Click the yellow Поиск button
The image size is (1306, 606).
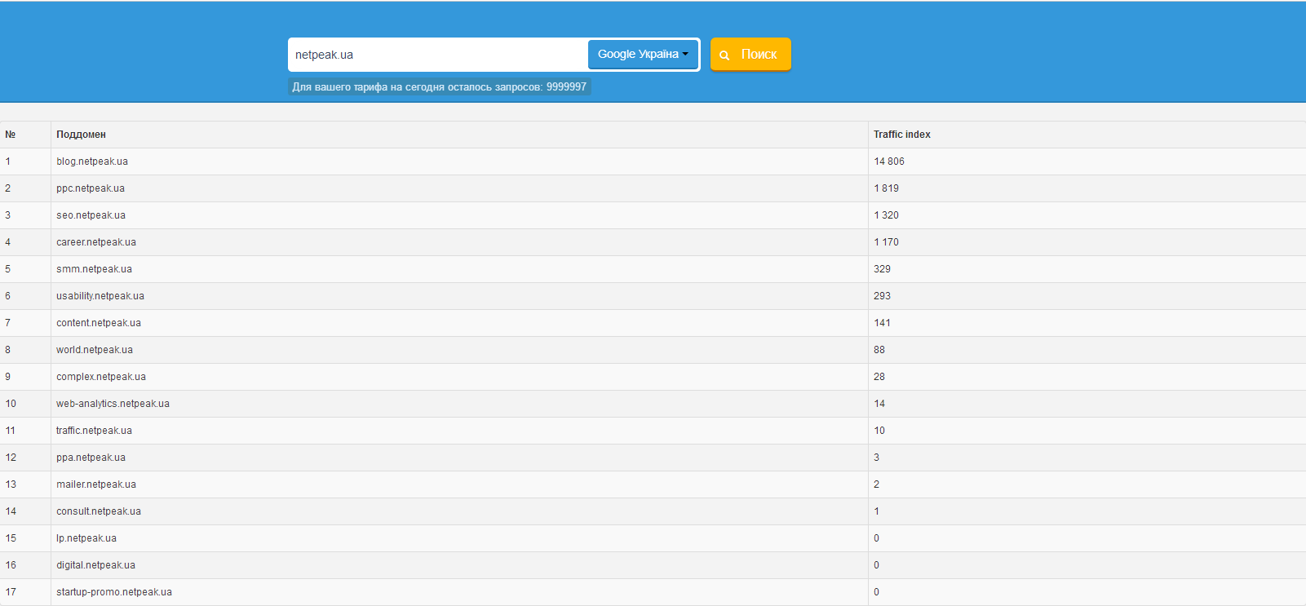[x=750, y=55]
